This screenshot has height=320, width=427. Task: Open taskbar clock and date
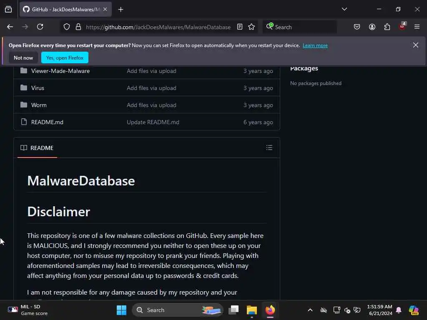379,310
